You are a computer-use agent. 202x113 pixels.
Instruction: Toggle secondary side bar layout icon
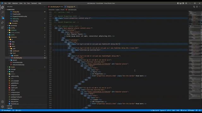click(183, 3)
